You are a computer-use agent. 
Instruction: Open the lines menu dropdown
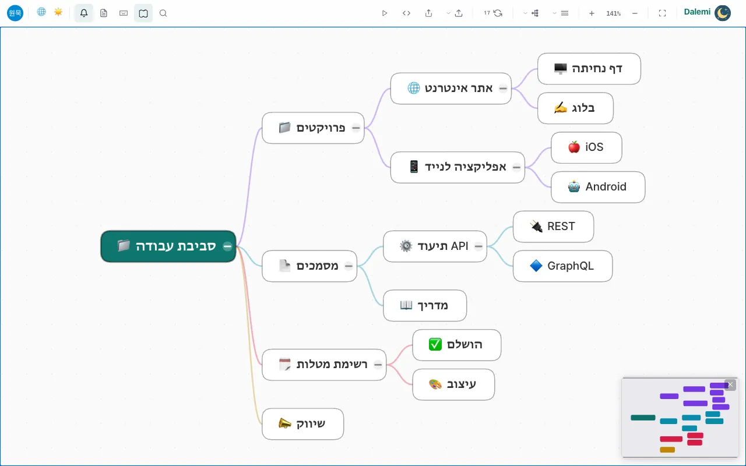[560, 13]
